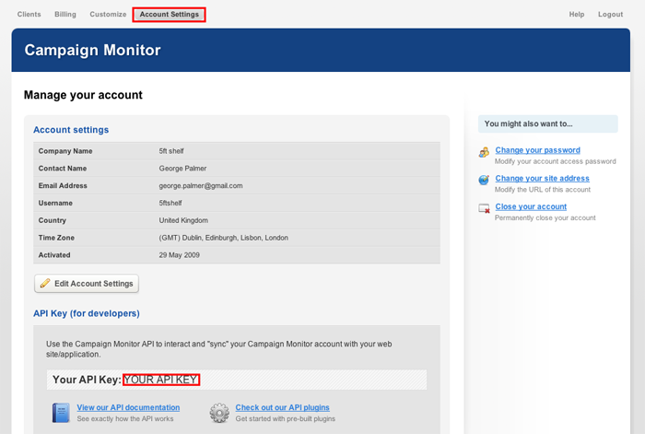Open the Change your site address link
Viewport: 645px width, 434px height.
click(542, 178)
